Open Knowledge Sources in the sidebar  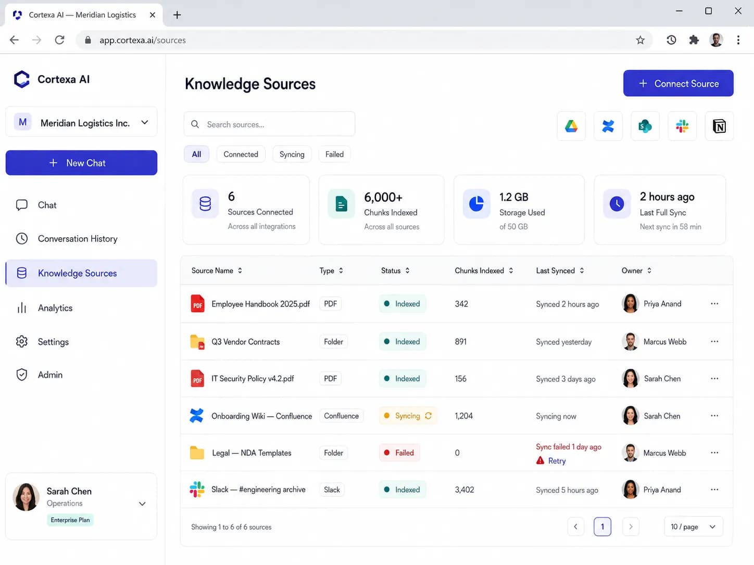pyautogui.click(x=81, y=273)
